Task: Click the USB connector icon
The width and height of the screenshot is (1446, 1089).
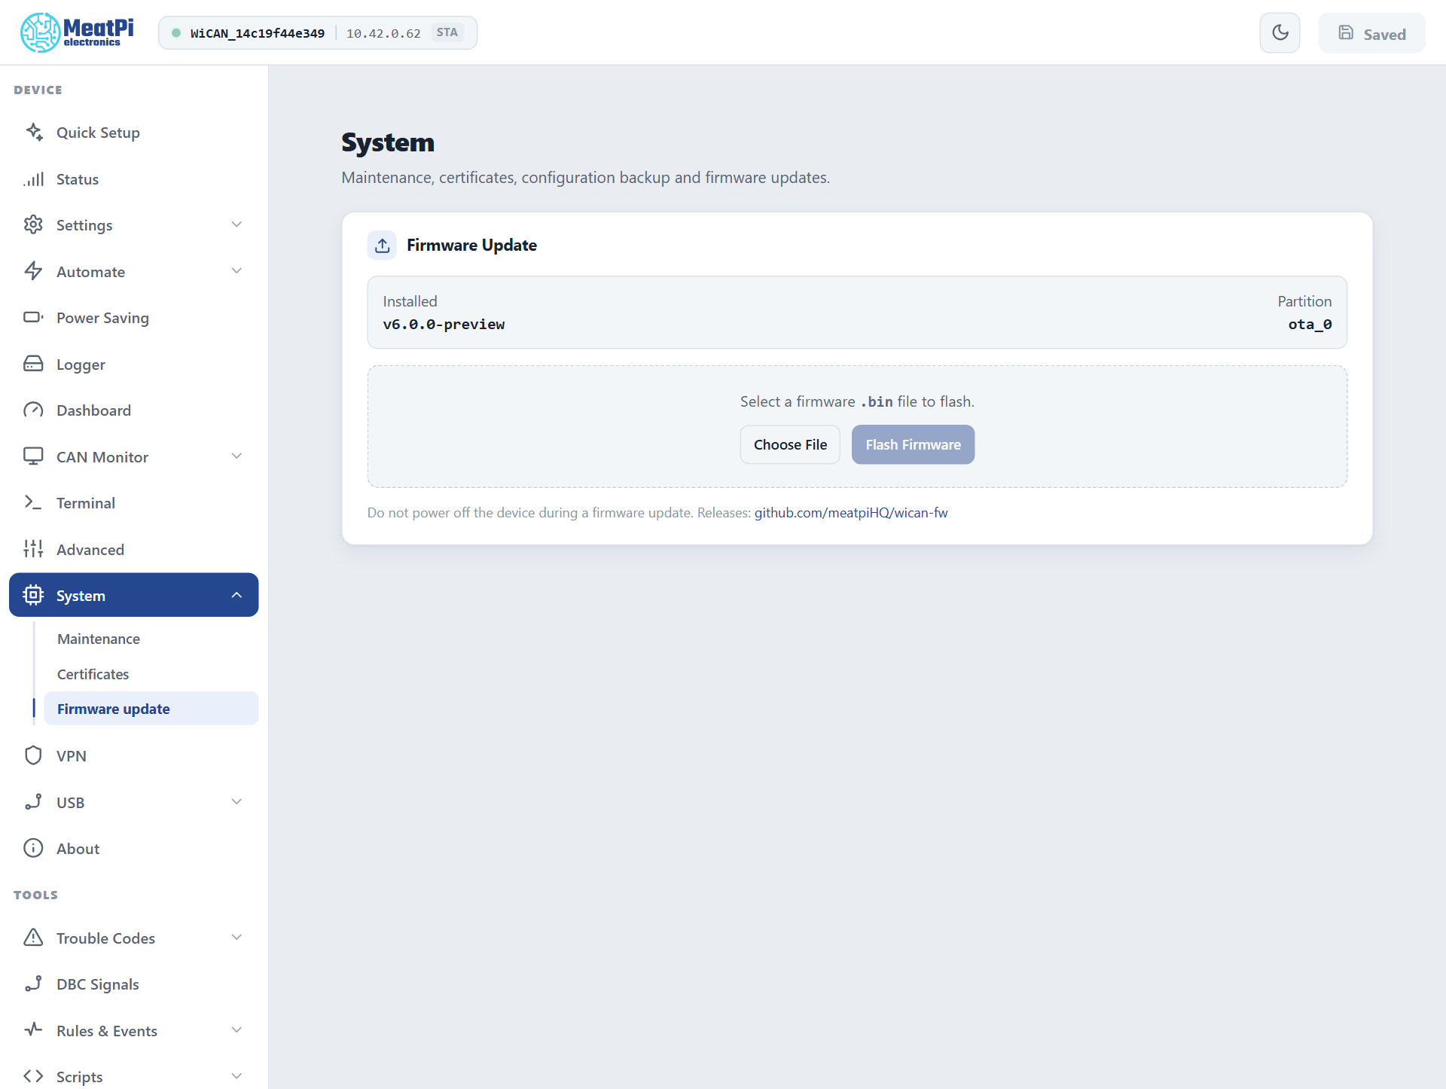Action: (34, 802)
